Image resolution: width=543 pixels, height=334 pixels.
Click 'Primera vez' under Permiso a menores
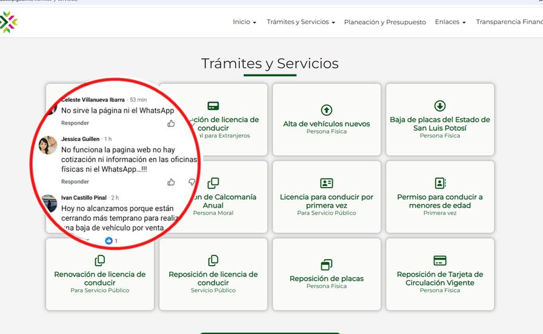pos(440,213)
